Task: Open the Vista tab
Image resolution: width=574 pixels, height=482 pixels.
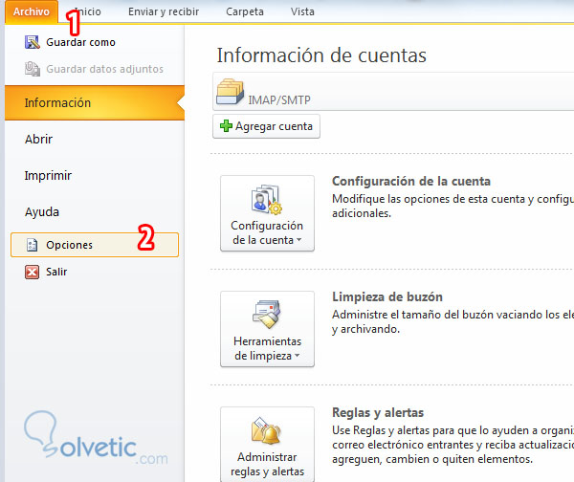Action: pyautogui.click(x=302, y=11)
